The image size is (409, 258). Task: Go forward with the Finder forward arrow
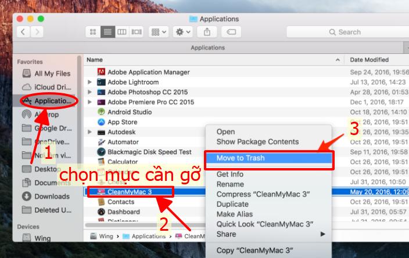pos(37,32)
